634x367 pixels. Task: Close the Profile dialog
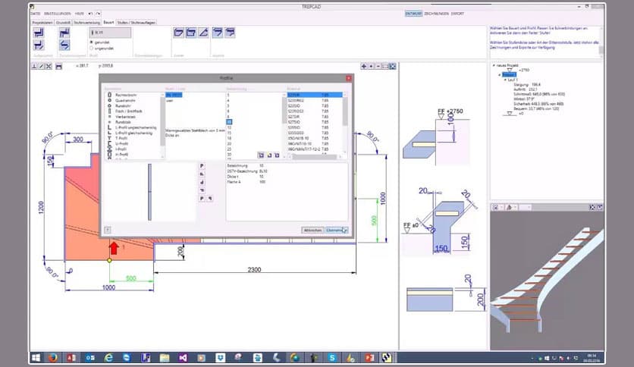349,78
